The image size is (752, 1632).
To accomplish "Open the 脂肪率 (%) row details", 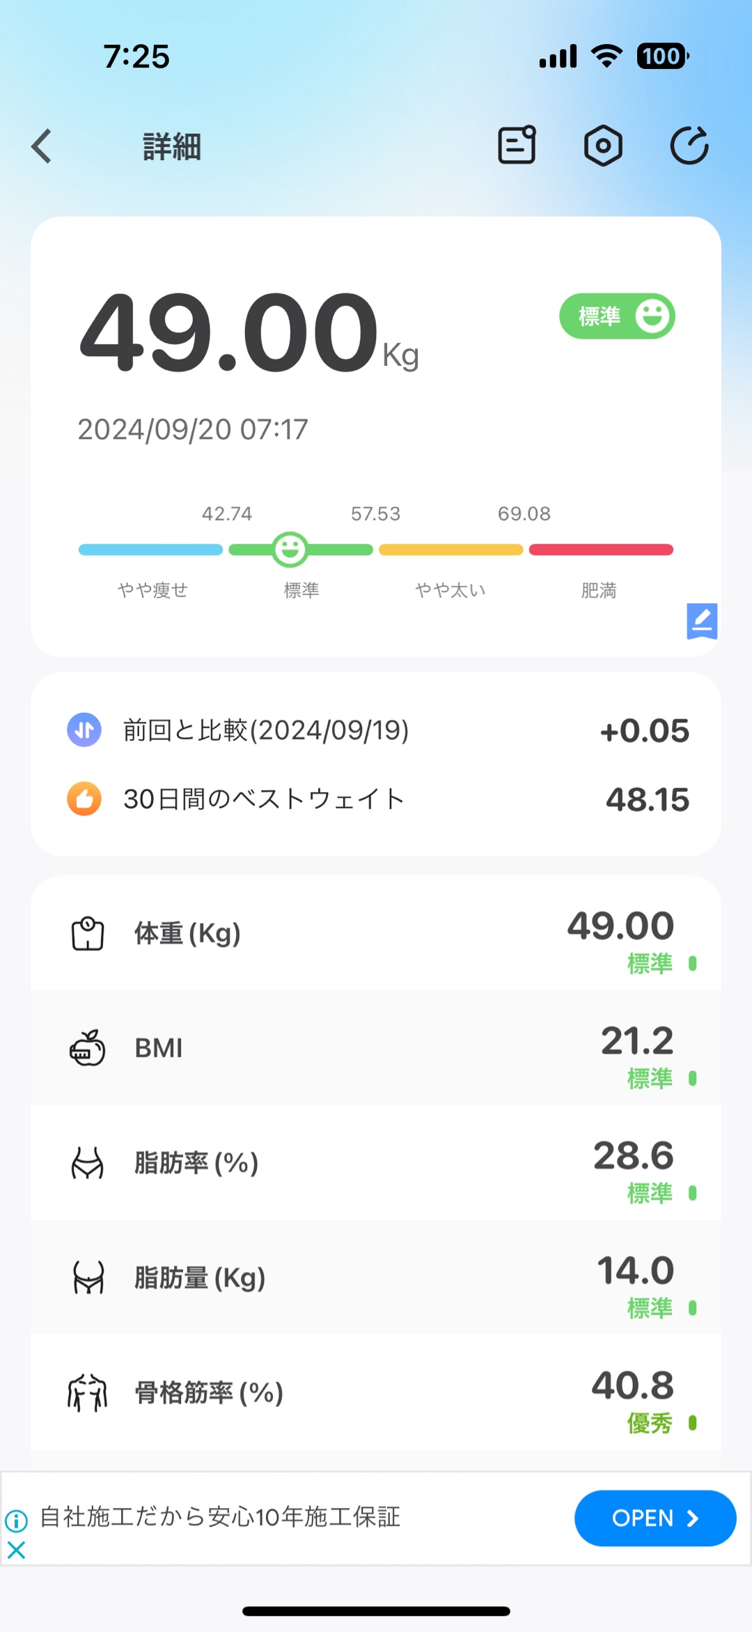I will click(376, 1163).
